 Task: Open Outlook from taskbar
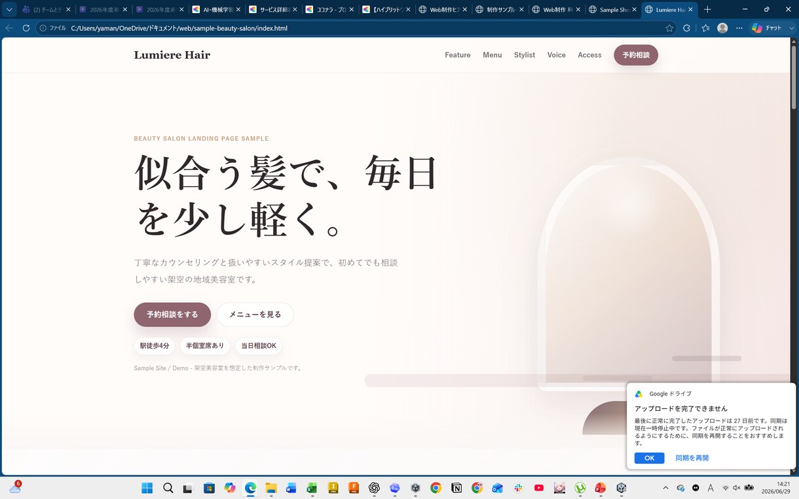point(498,488)
